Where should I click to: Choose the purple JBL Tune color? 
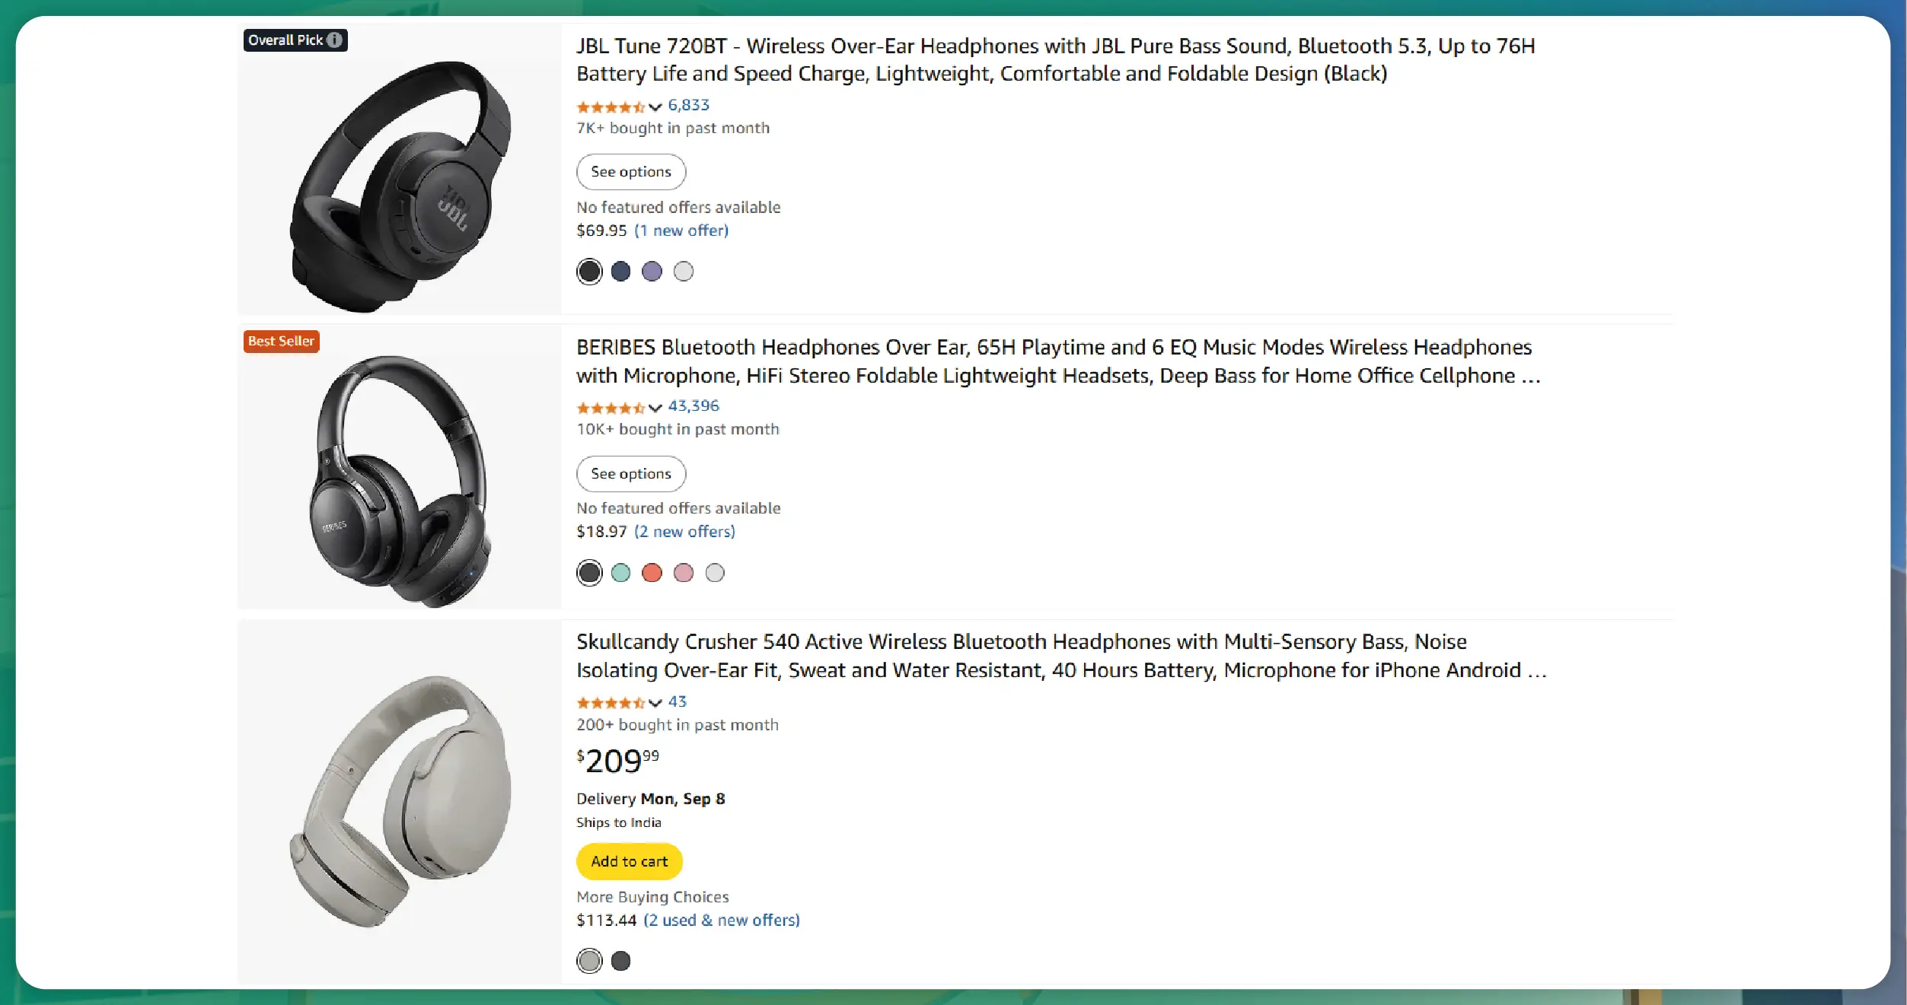pyautogui.click(x=652, y=272)
